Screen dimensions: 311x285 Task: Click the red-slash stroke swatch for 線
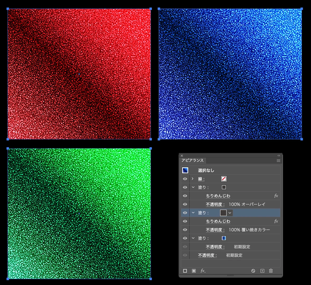click(224, 179)
